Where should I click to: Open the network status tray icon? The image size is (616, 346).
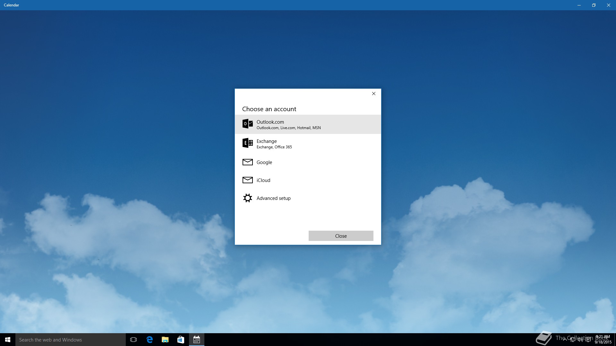pyautogui.click(x=572, y=340)
